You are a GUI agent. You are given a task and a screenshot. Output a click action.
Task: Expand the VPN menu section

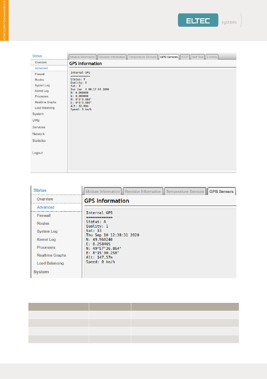[36, 120]
